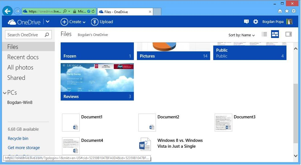Click Document2 Word thumbnail icon

click(x=147, y=122)
